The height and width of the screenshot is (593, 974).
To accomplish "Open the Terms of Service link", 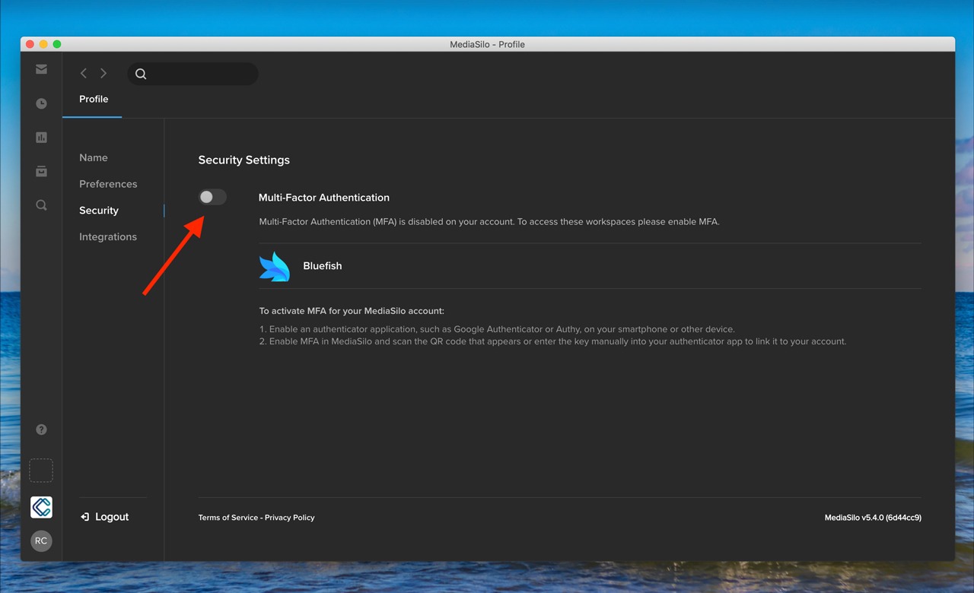I will [x=228, y=518].
